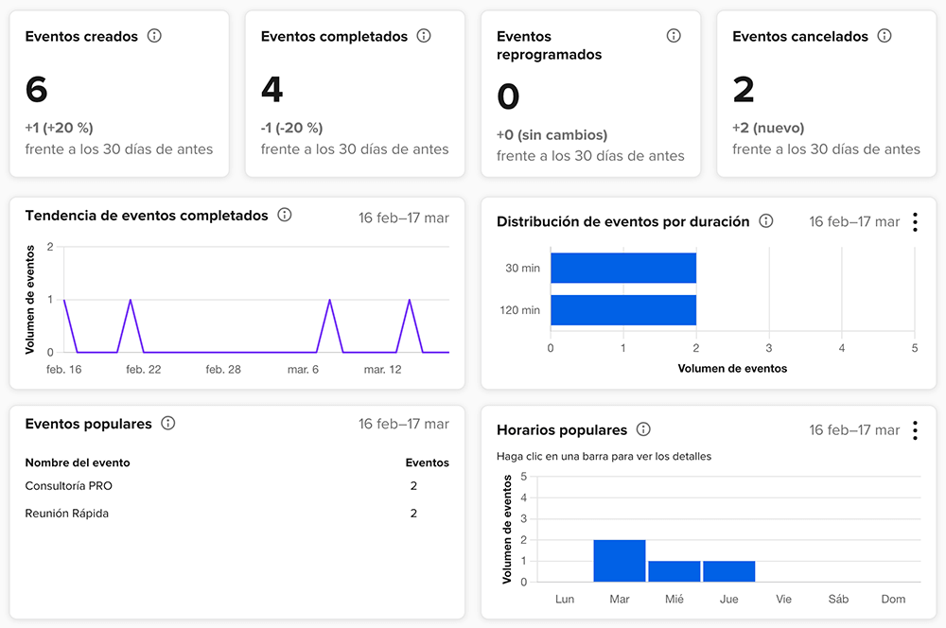This screenshot has width=946, height=628.
Task: Select the 30 min duration bar
Action: [623, 268]
